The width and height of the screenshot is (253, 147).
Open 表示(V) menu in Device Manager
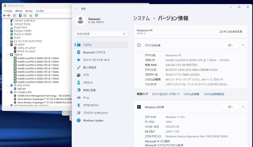point(29,11)
